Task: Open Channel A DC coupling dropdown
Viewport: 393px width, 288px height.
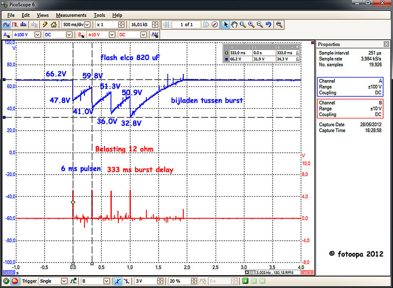Action: pyautogui.click(x=69, y=35)
